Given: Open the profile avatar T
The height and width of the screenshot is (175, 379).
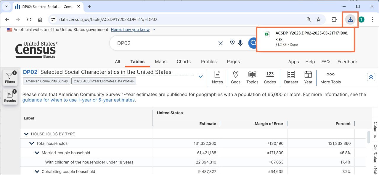Looking at the screenshot, I should pyautogui.click(x=362, y=20).
